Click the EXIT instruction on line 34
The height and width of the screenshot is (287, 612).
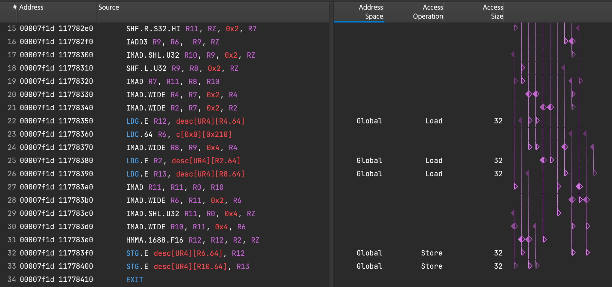pos(135,279)
